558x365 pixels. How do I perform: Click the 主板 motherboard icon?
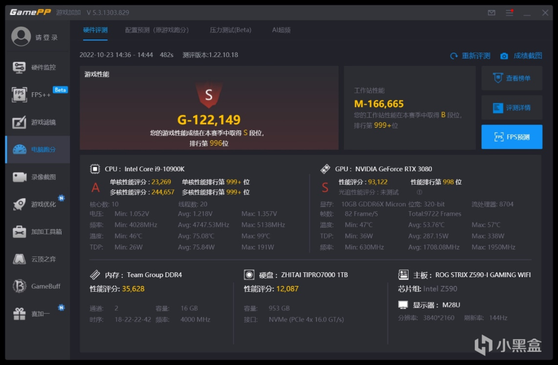(x=403, y=275)
